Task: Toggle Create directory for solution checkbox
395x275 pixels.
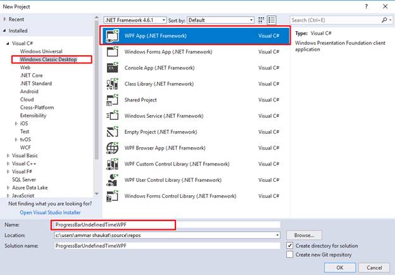Action: [x=290, y=246]
